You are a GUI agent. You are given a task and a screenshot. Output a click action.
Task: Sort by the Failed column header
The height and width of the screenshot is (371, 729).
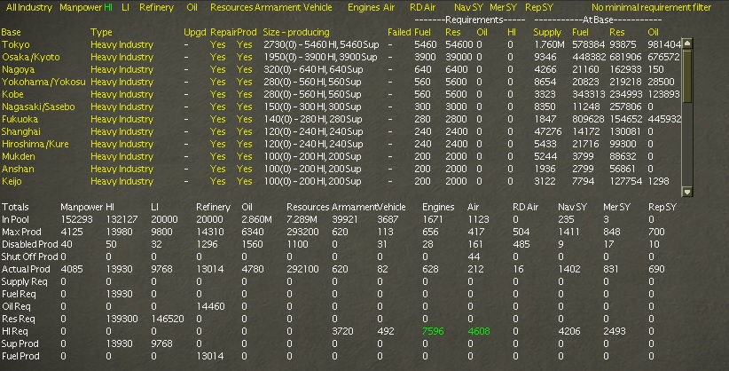399,32
